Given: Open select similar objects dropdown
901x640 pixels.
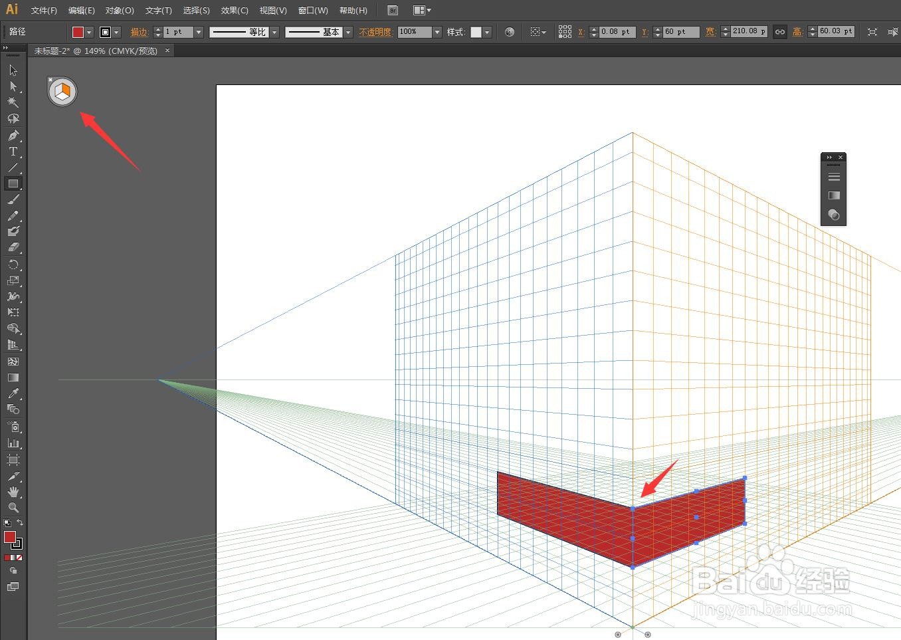Looking at the screenshot, I should 538,32.
